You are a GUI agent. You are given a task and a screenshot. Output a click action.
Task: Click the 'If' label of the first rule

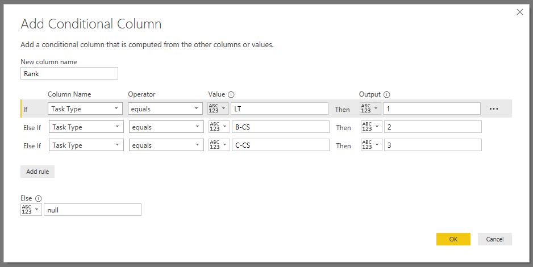tap(26, 110)
